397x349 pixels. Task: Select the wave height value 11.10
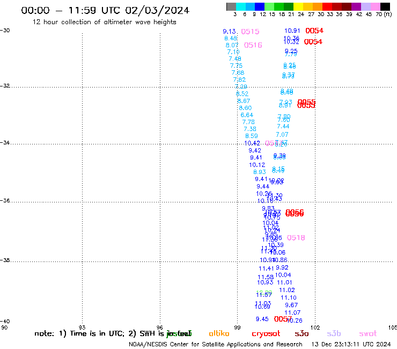(289, 297)
